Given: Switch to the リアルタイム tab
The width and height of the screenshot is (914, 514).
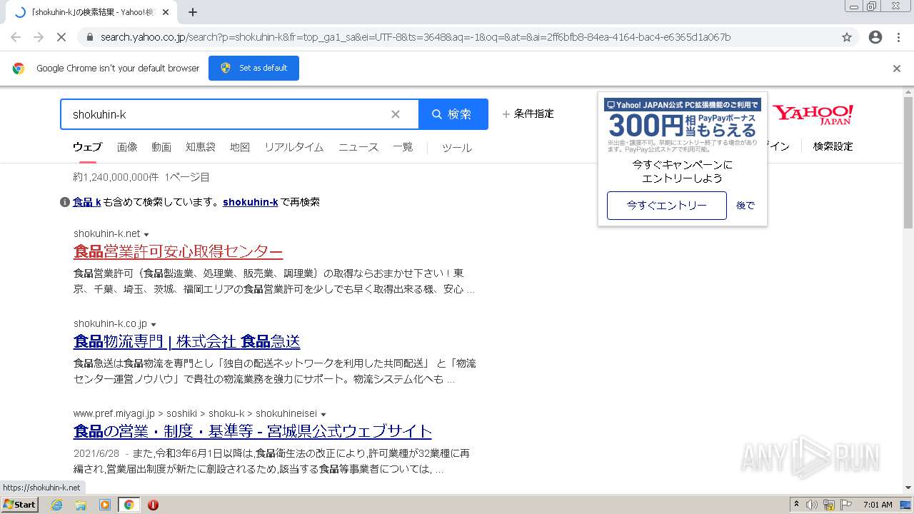Looking at the screenshot, I should tap(294, 147).
